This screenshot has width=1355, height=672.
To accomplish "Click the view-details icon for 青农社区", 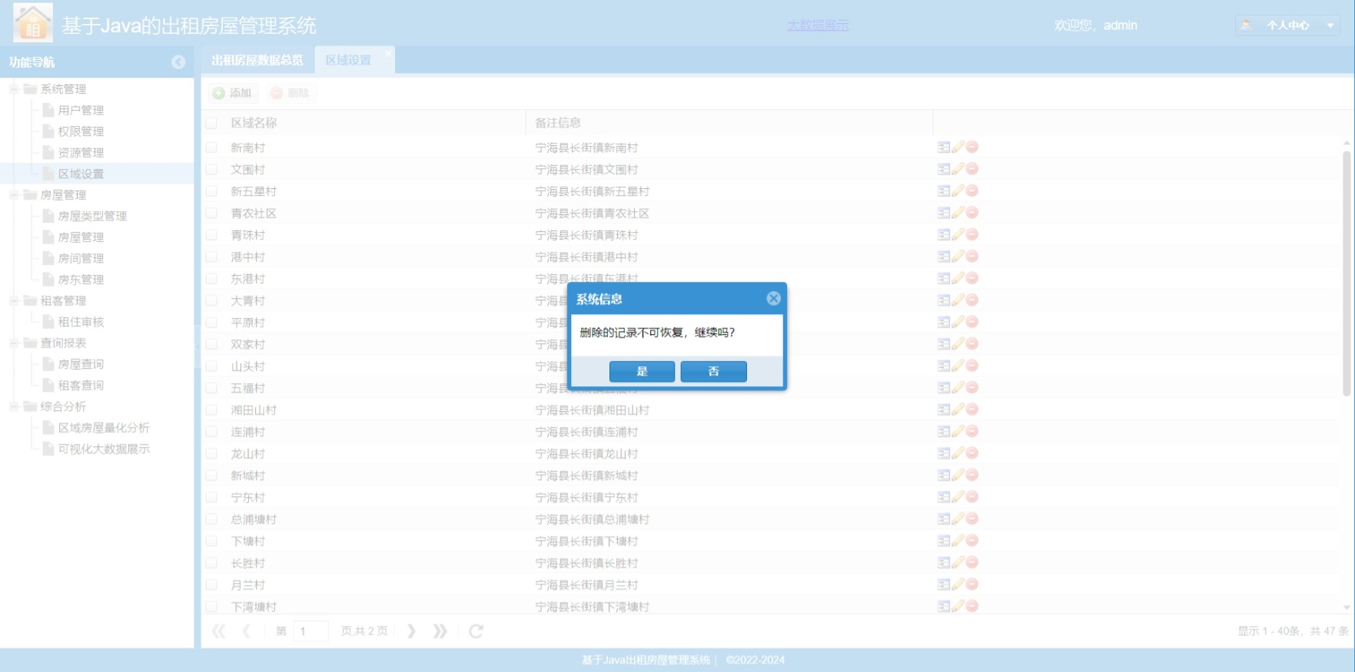I will click(944, 213).
